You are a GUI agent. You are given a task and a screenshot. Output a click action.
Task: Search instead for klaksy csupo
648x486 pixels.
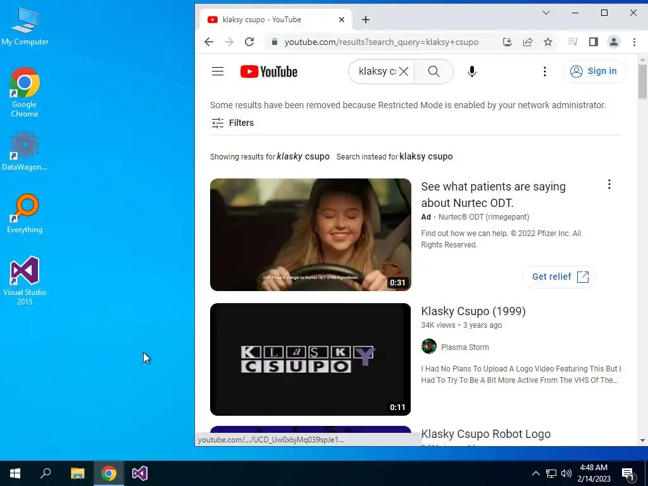pos(426,157)
